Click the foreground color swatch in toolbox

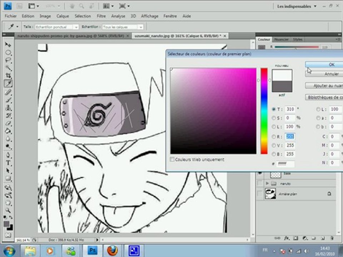click(x=6, y=224)
